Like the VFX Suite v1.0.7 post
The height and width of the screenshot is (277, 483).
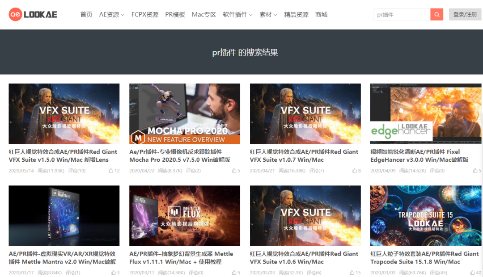pyautogui.click(x=356, y=171)
